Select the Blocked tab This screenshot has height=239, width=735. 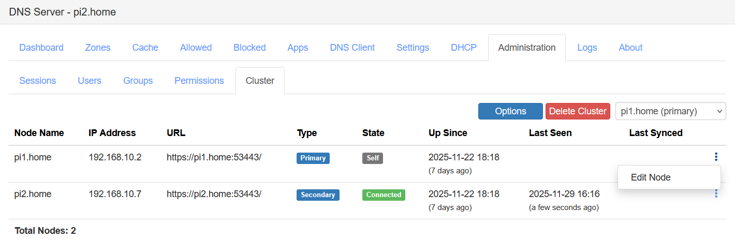(x=249, y=48)
